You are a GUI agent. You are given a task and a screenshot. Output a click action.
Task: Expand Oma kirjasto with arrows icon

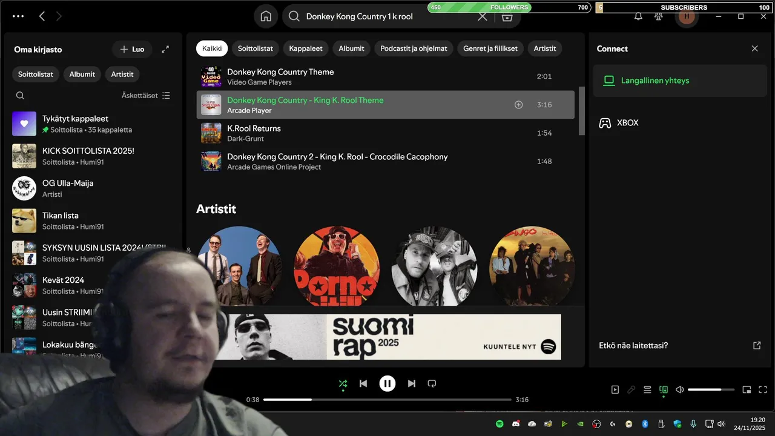coord(165,49)
